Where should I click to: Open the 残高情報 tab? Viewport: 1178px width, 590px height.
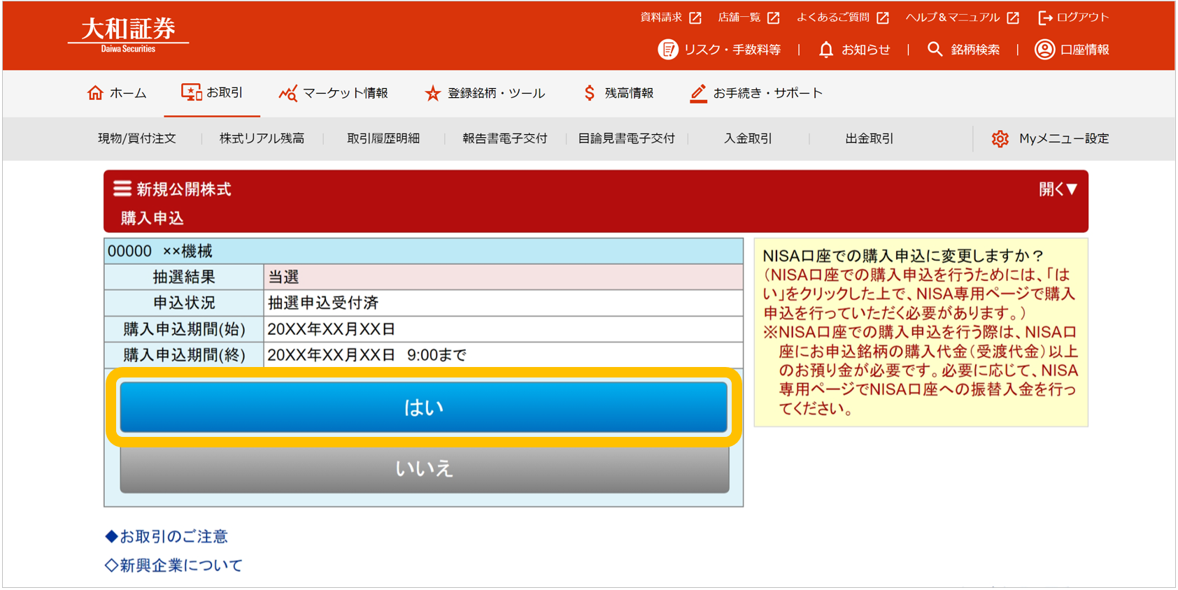[x=618, y=93]
